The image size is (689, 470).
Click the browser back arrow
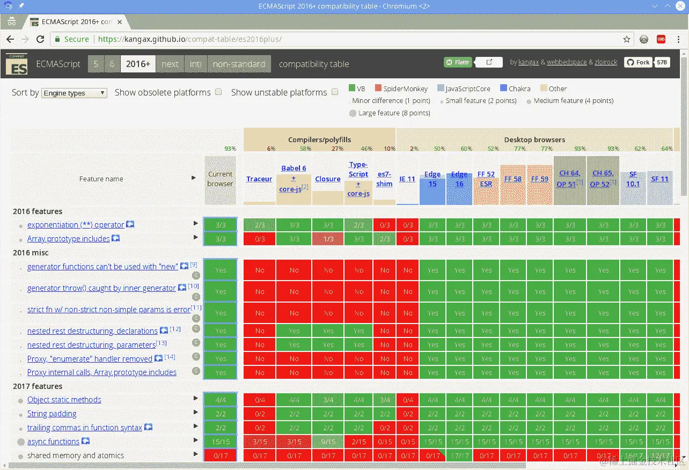point(10,39)
